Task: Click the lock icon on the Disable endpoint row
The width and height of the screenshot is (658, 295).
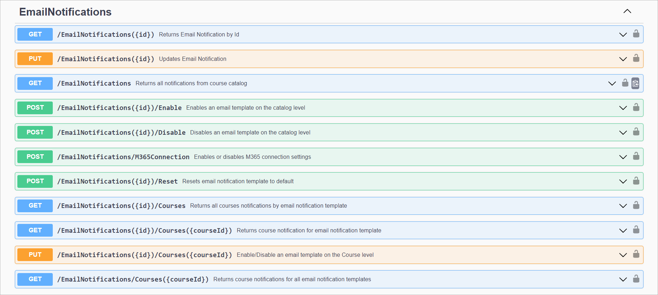Action: [x=636, y=132]
